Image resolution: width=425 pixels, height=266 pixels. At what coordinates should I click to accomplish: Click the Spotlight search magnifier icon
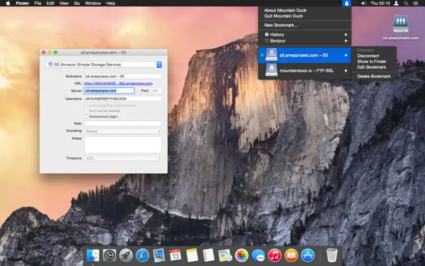pos(406,3)
